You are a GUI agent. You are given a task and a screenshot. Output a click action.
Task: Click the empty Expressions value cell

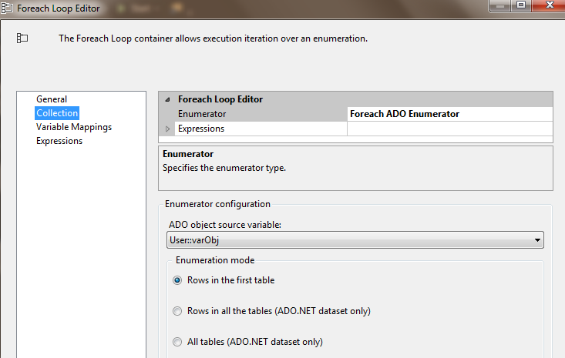coord(449,129)
